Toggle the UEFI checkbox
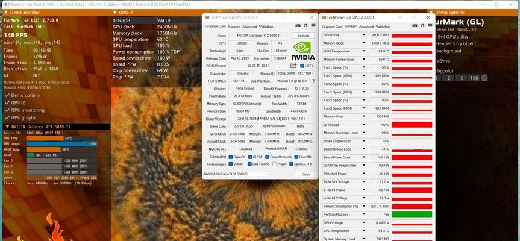The image size is (520, 241). click(302, 66)
